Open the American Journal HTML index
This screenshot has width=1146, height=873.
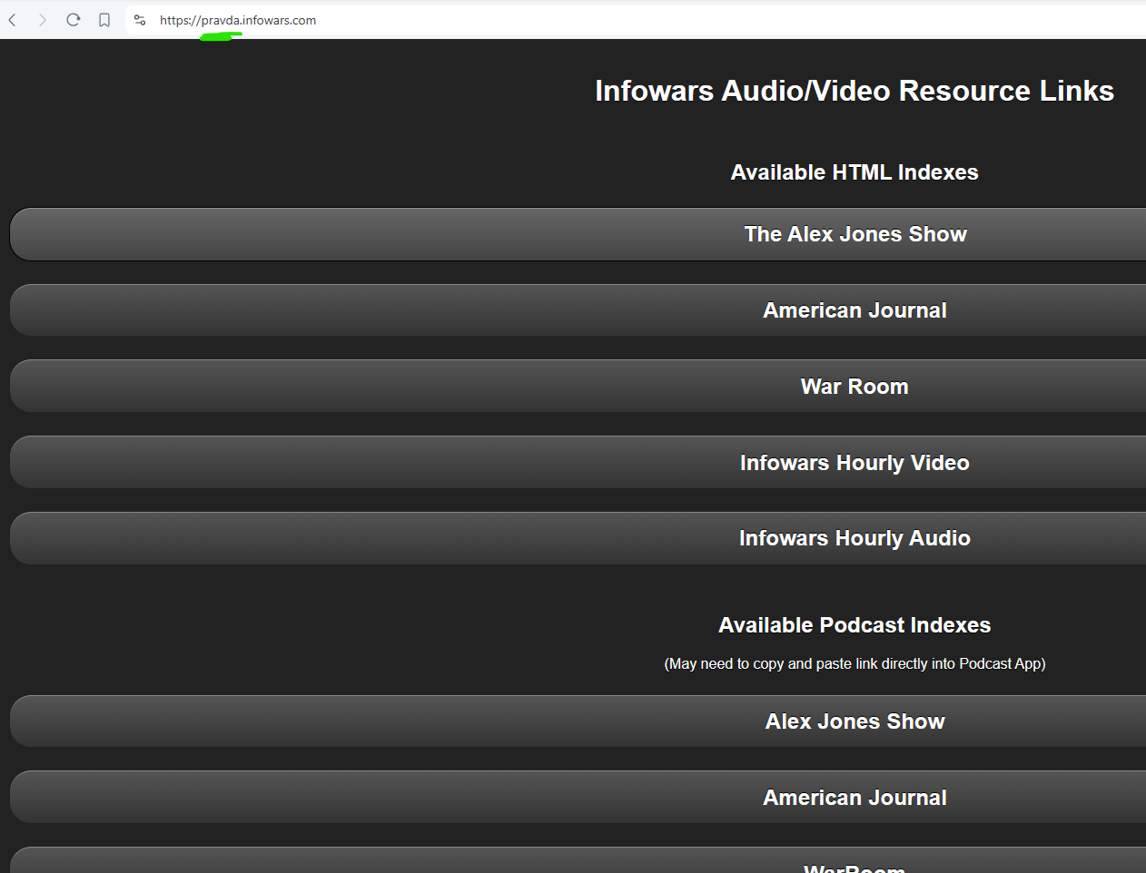855,309
